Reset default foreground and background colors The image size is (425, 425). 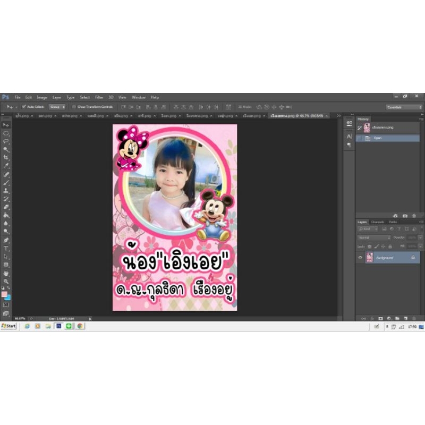click(3, 288)
